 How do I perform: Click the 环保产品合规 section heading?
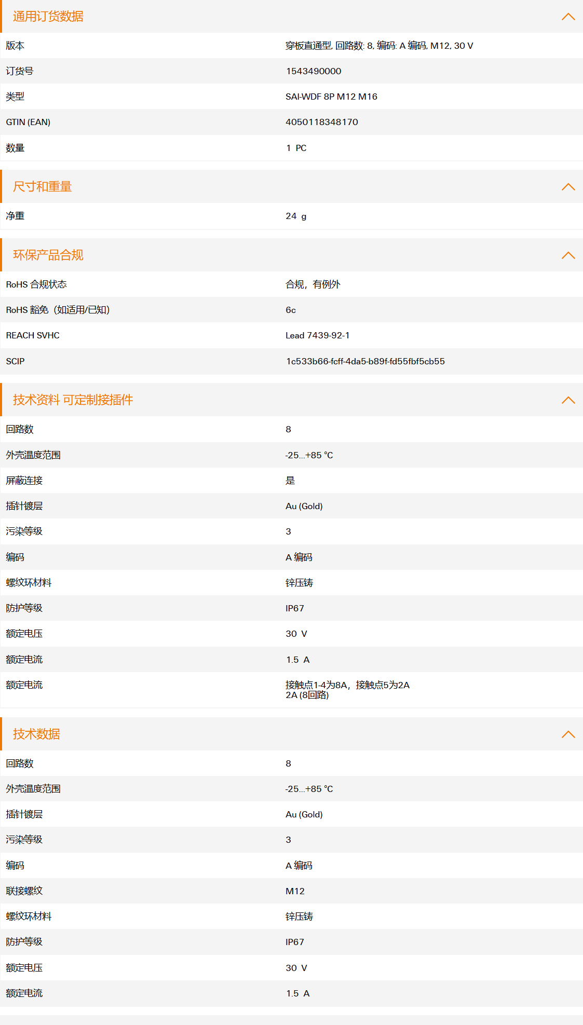coord(48,255)
